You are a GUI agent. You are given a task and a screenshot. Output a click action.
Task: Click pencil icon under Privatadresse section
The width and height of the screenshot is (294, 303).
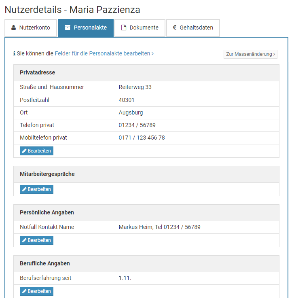[24, 151]
